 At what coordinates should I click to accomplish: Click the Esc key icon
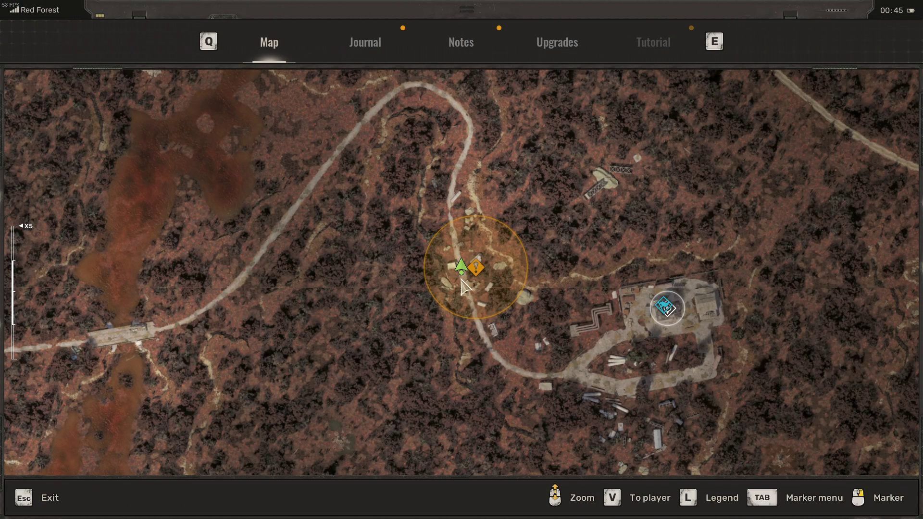[x=24, y=498]
